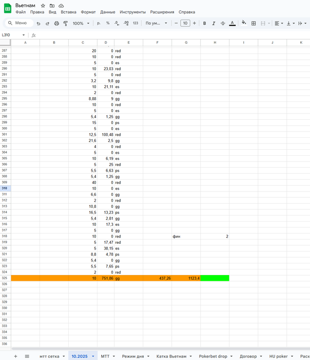Add a new sheet
Viewport: 310px width, 360px height.
tap(15, 356)
